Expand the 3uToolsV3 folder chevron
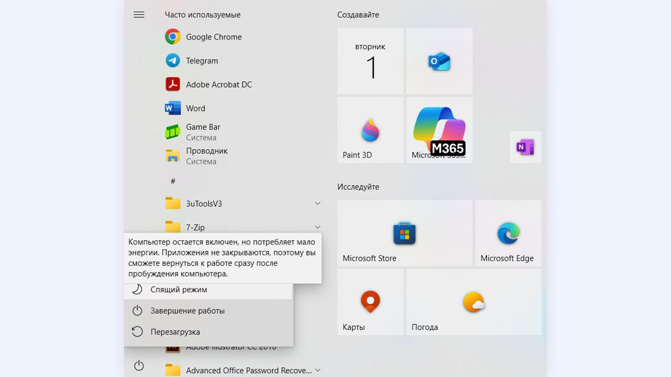Screen dimensions: 671x377 [x=317, y=203]
